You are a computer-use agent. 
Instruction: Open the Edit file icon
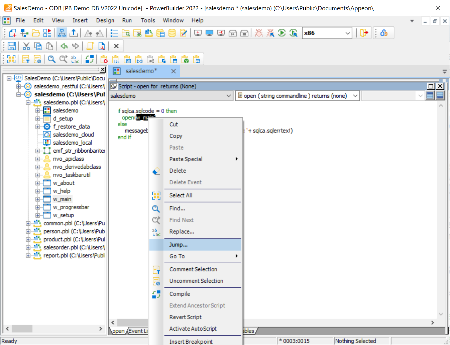(183, 33)
